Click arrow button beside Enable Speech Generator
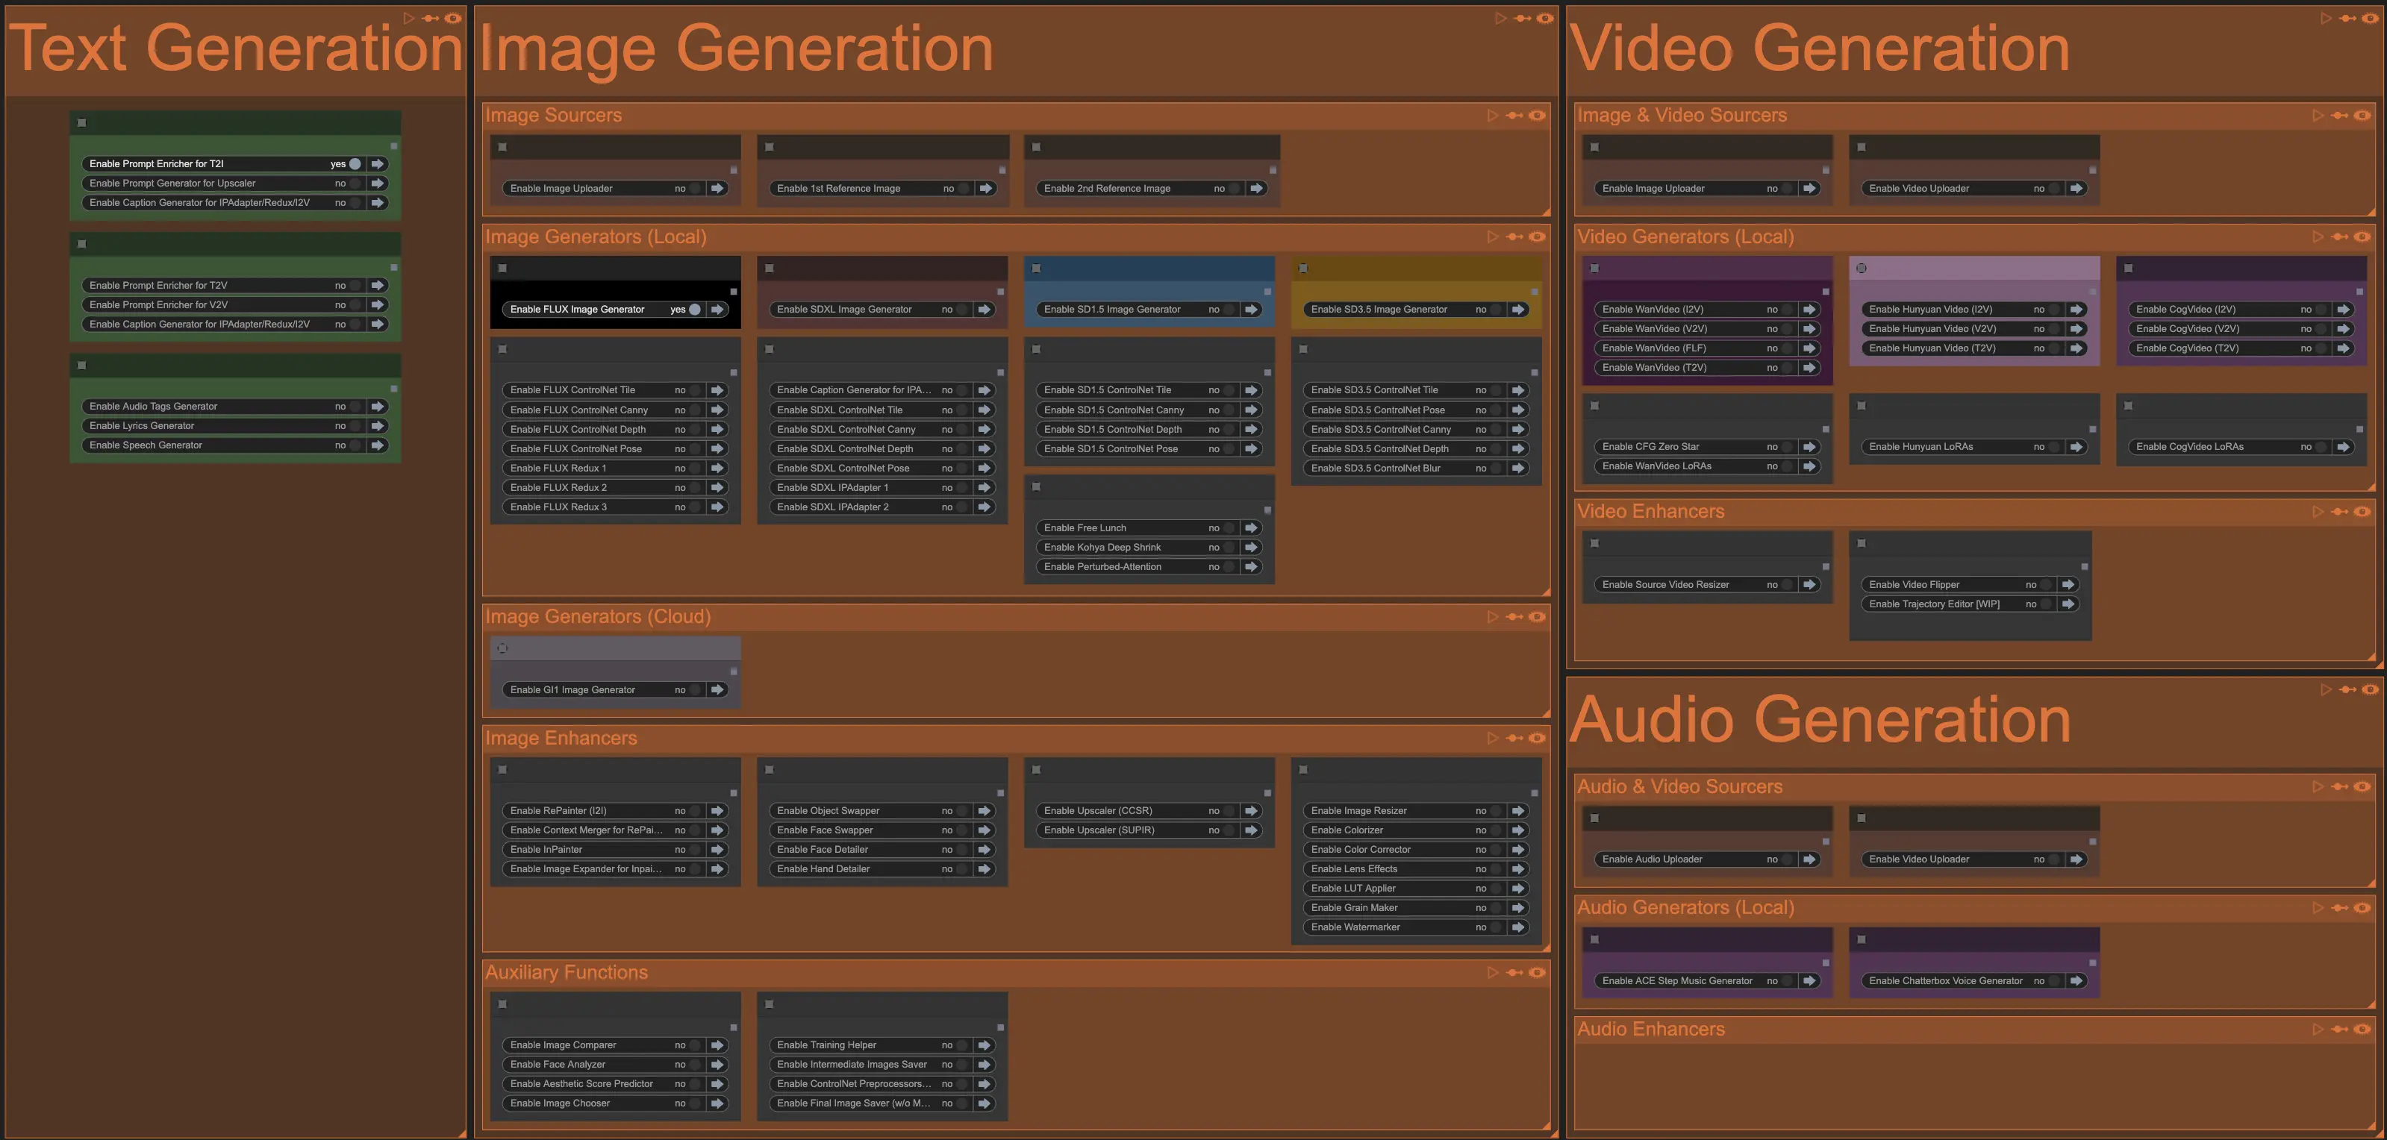2387x1140 pixels. coord(378,445)
